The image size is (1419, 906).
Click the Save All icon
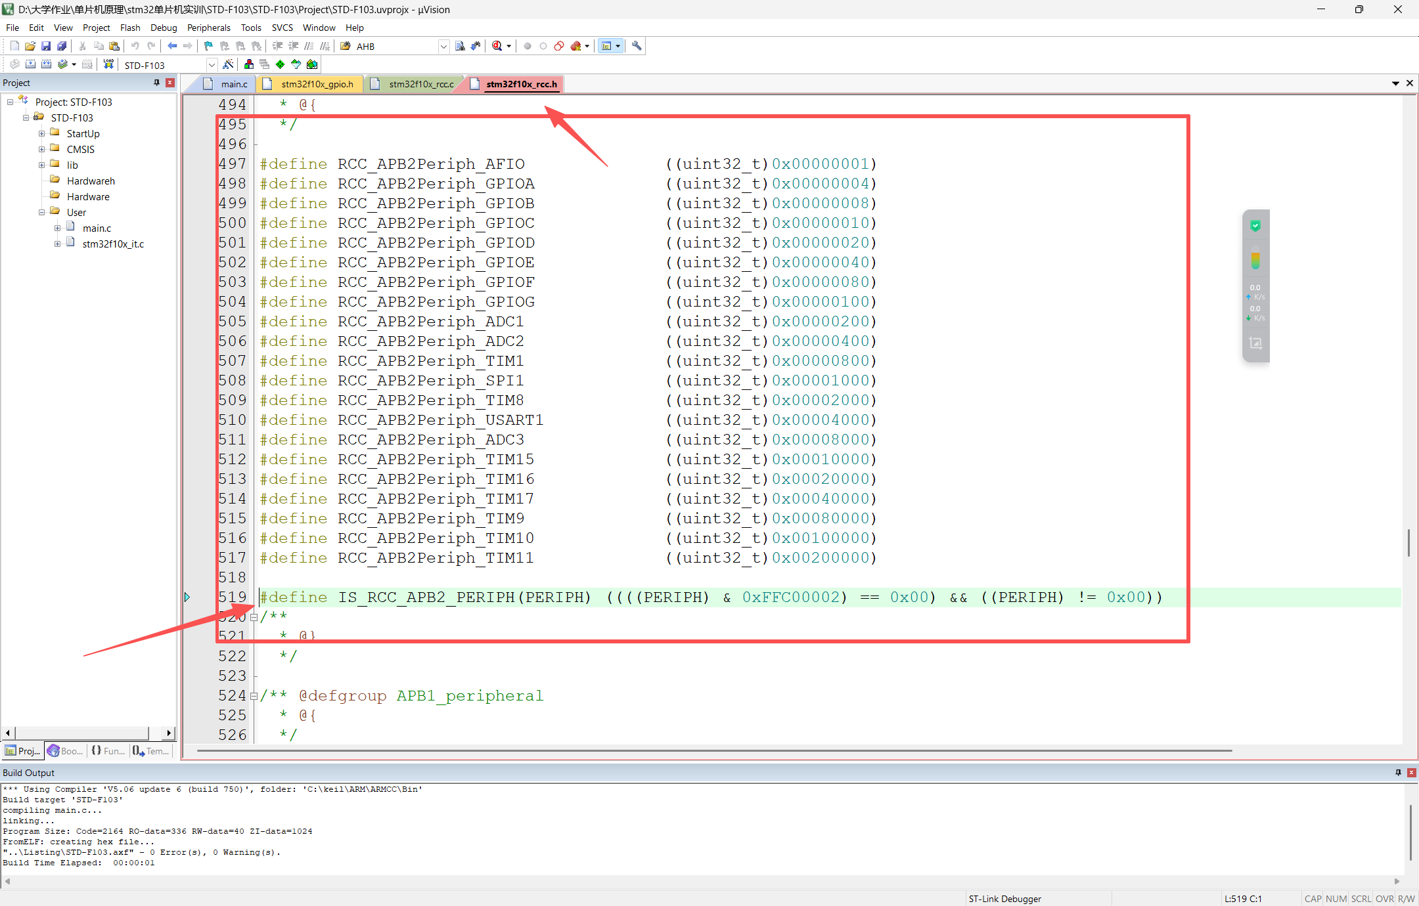62,46
